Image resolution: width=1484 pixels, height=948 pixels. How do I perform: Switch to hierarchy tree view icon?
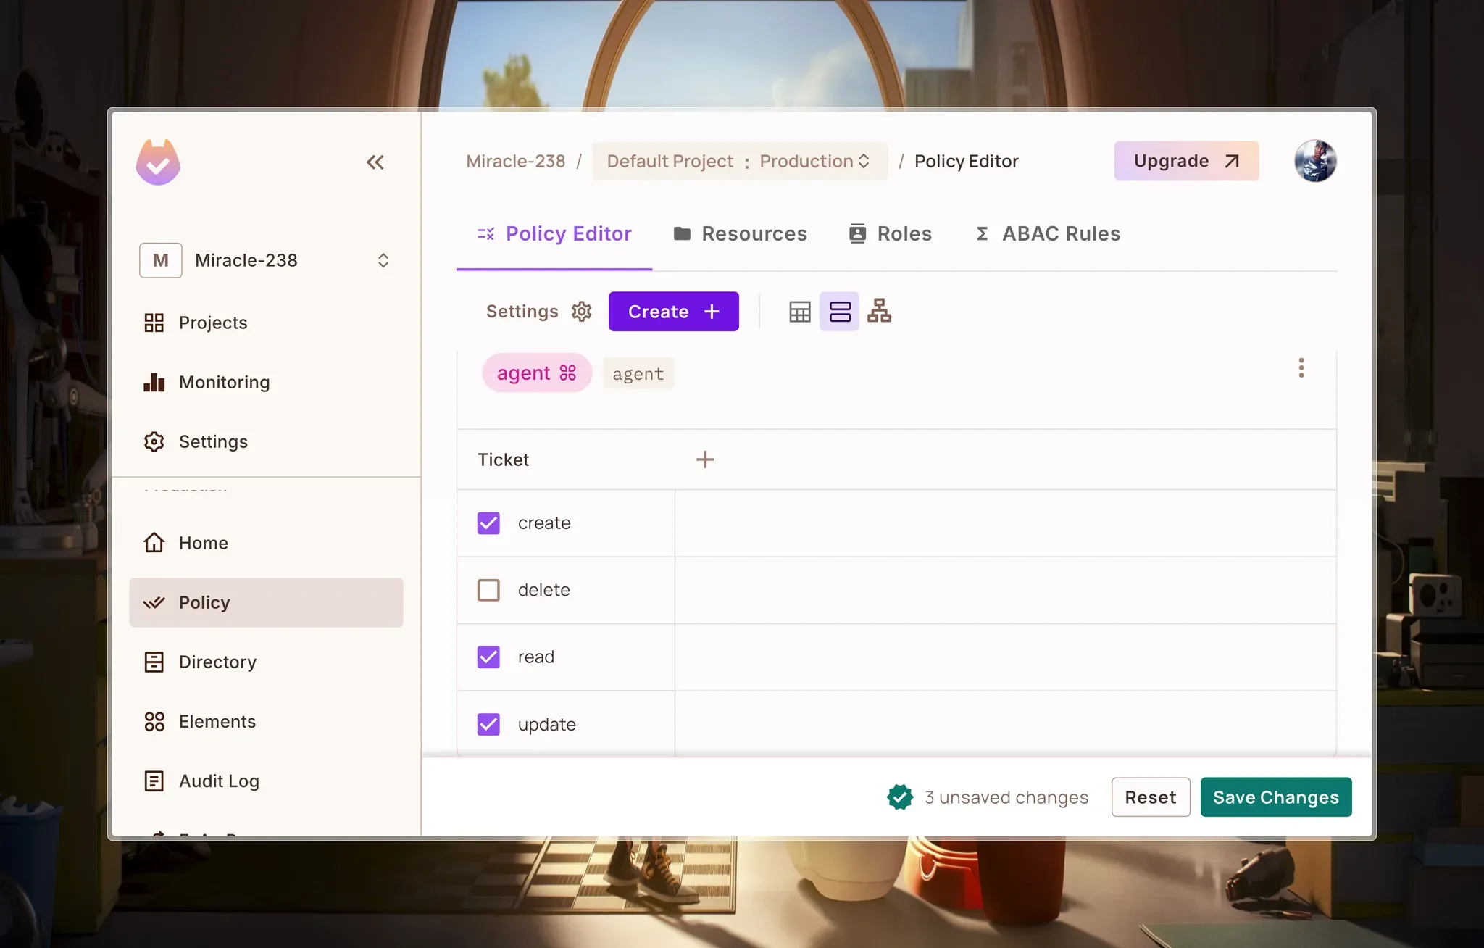coord(879,311)
